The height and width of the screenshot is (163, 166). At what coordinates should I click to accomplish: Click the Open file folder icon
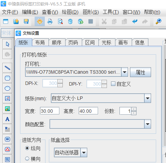16,21
